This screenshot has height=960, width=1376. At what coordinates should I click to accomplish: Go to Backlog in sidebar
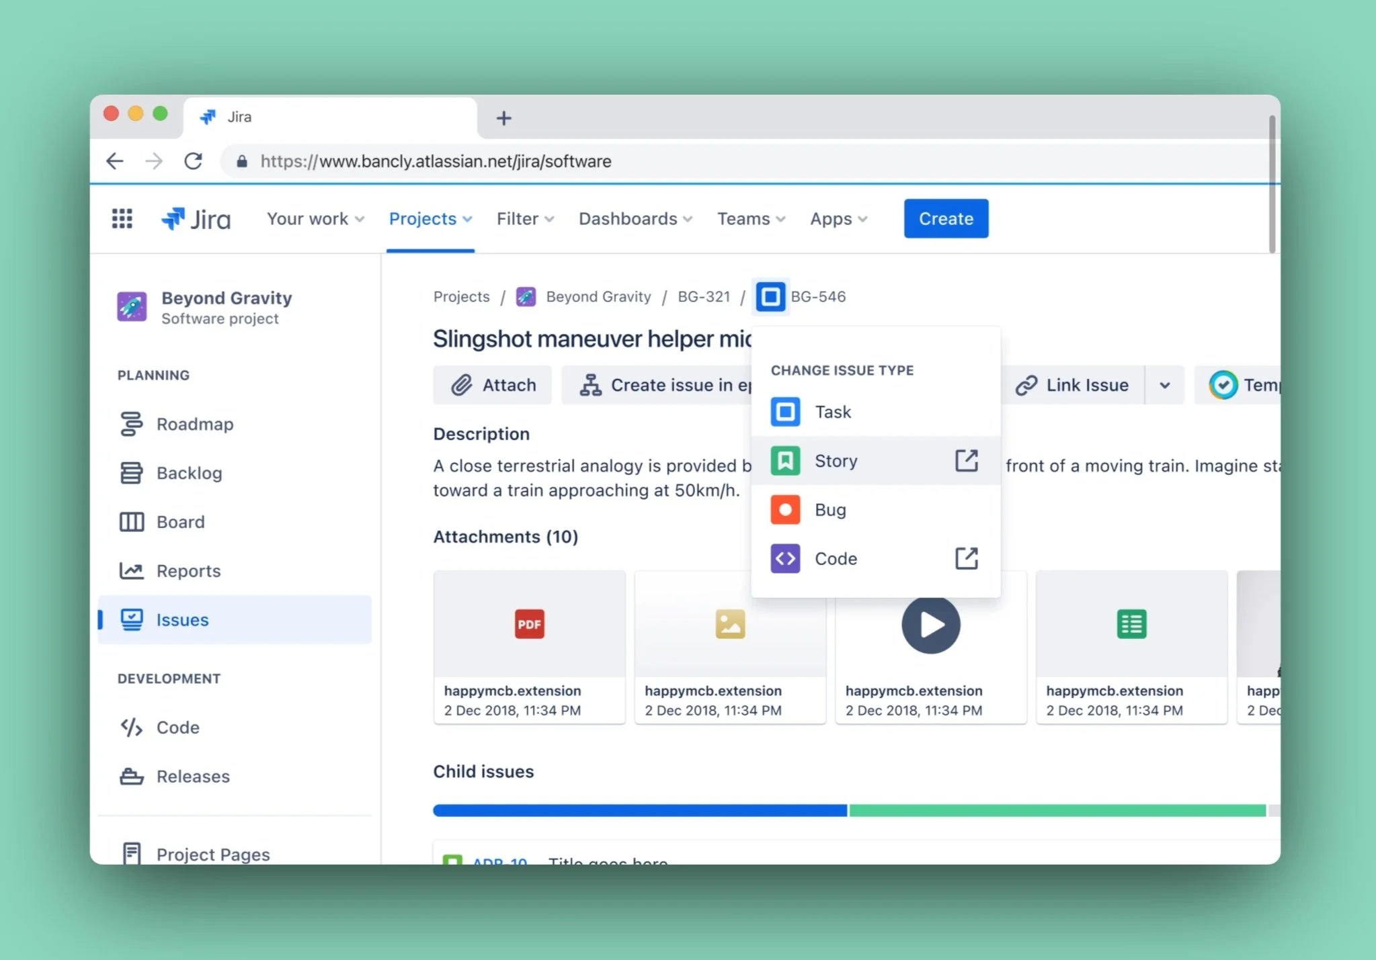click(189, 474)
